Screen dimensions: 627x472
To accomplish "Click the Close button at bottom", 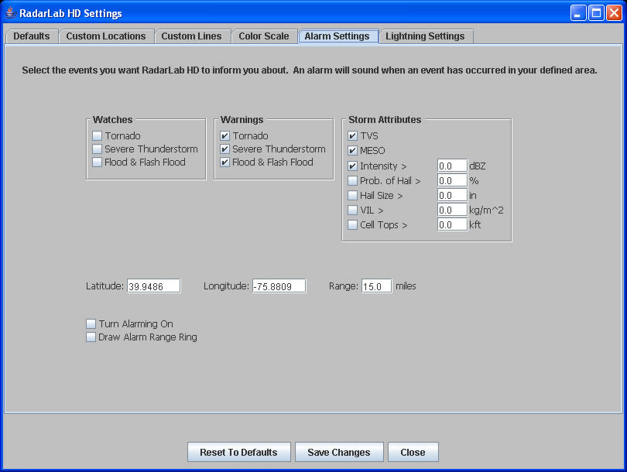I will click(x=413, y=452).
